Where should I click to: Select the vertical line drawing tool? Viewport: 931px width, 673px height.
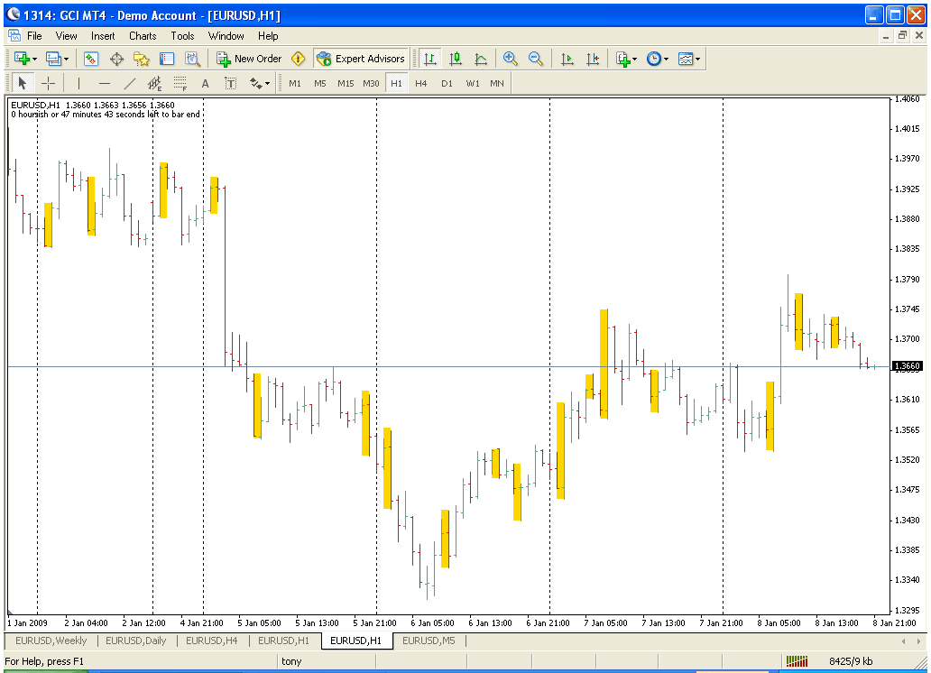(78, 83)
